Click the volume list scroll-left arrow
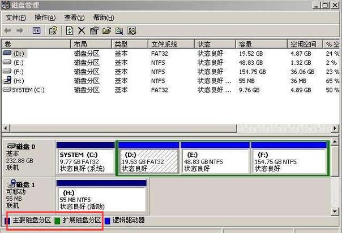Viewport: 342px width, 233px height. (x=6, y=128)
